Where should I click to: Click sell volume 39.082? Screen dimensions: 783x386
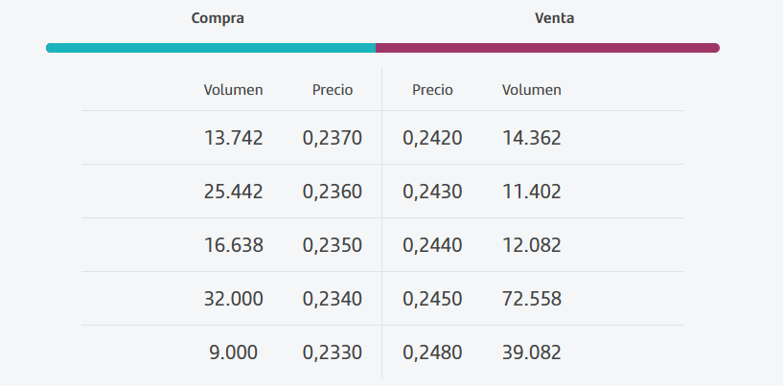pyautogui.click(x=532, y=352)
